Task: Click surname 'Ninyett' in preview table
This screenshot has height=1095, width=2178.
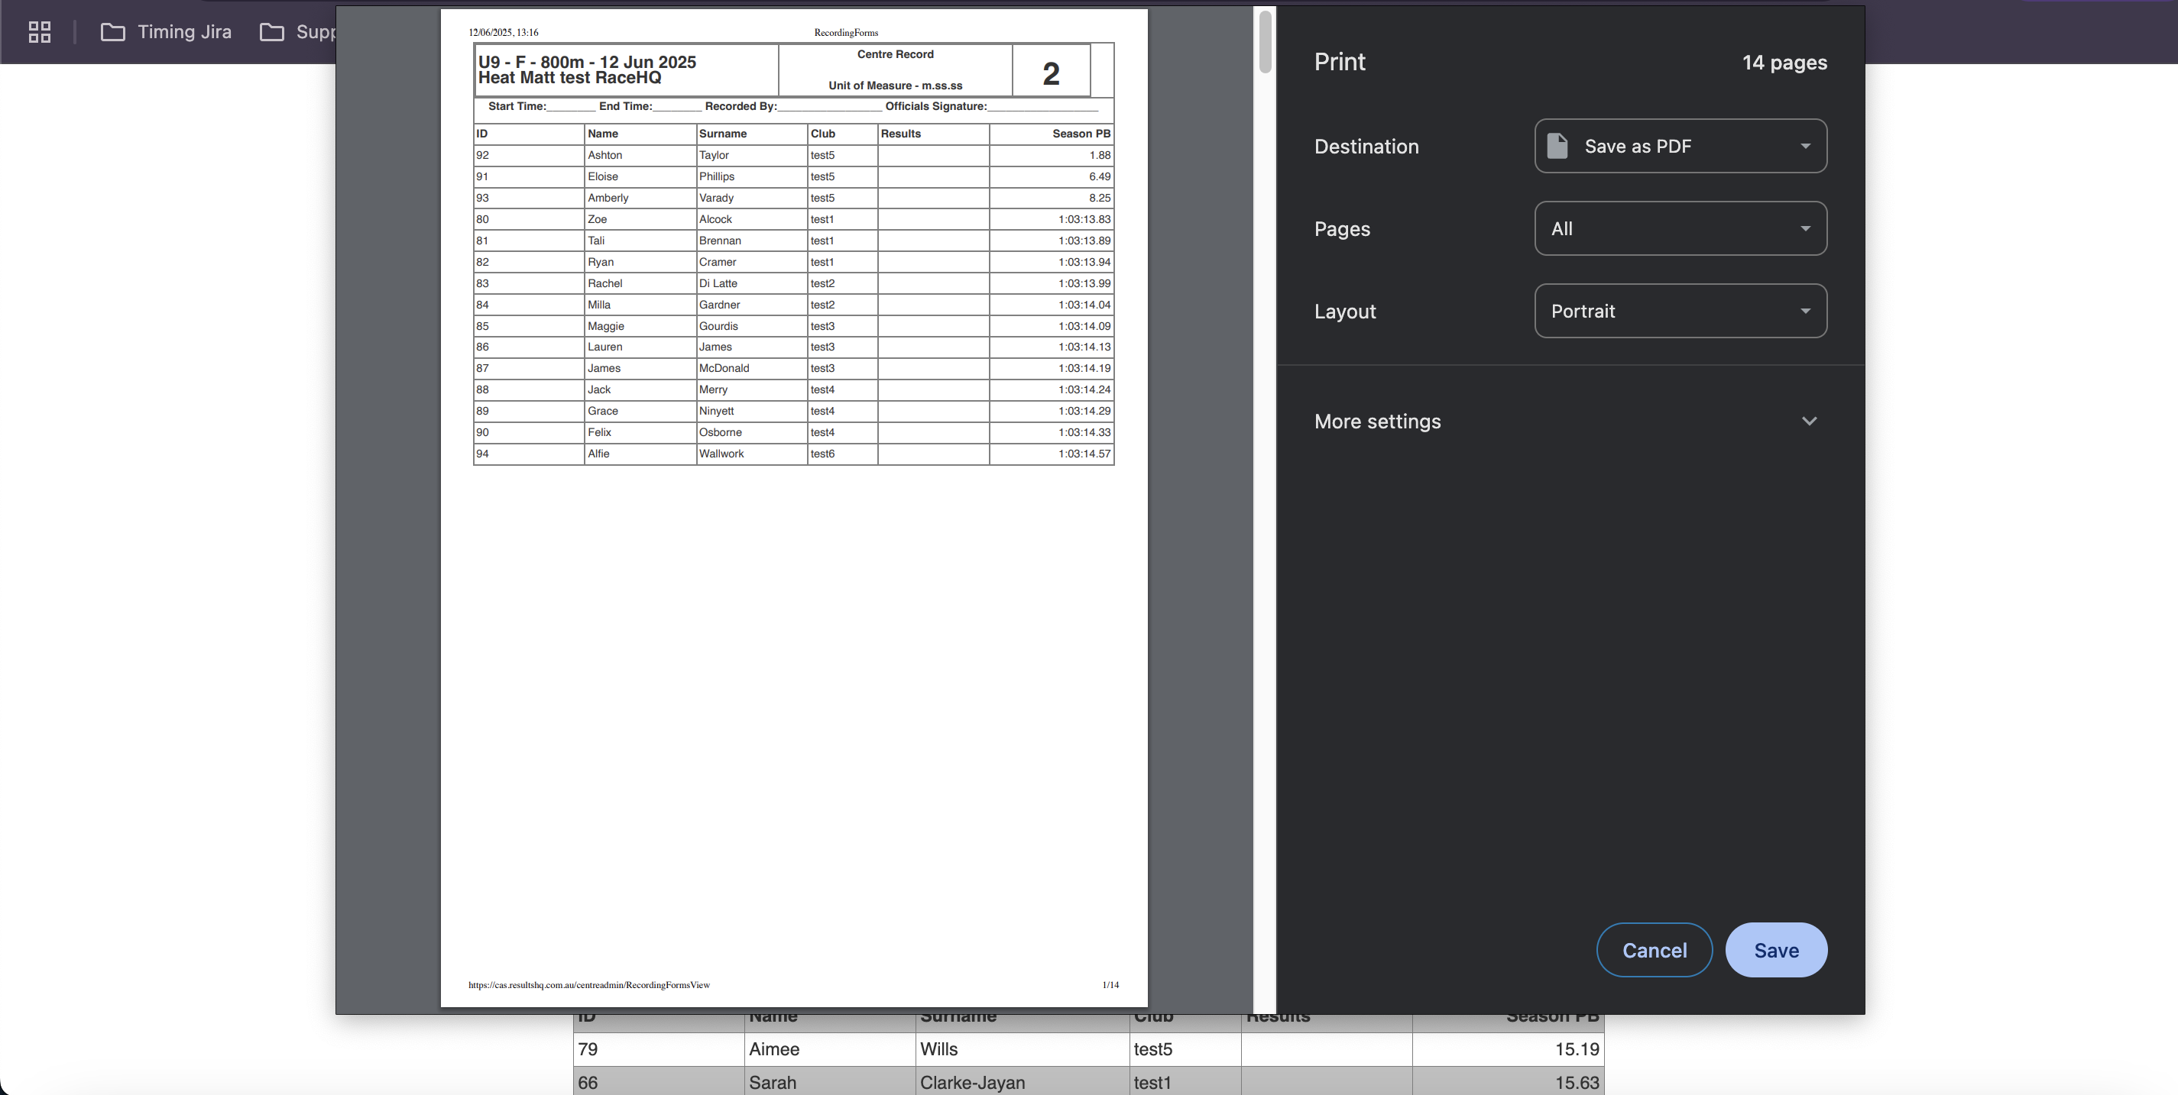Action: 716,411
